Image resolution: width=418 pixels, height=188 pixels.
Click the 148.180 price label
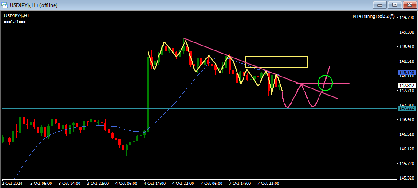(x=406, y=73)
